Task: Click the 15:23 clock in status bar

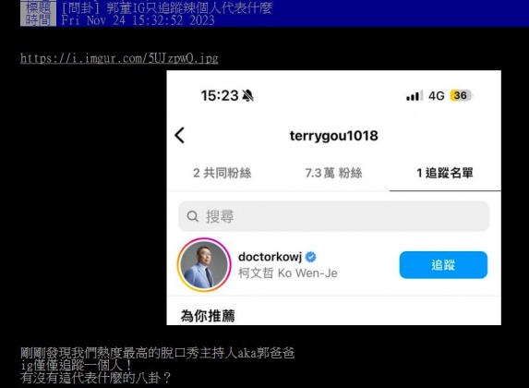Action: point(220,95)
